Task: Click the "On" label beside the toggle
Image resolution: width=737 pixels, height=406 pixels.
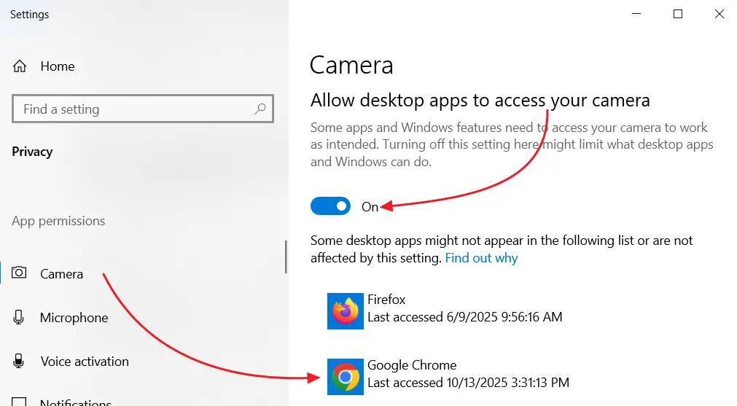Action: (x=370, y=207)
